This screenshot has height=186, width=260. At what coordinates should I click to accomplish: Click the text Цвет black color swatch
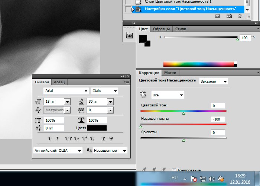point(97,128)
